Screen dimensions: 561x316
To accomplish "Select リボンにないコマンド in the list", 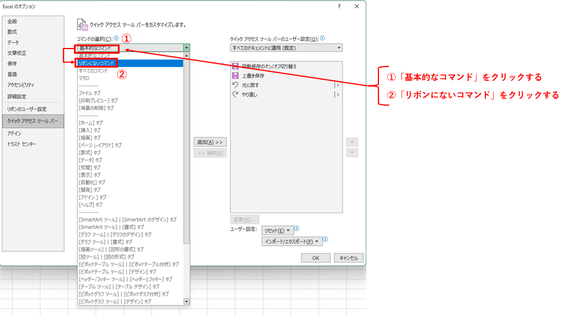I will click(131, 64).
